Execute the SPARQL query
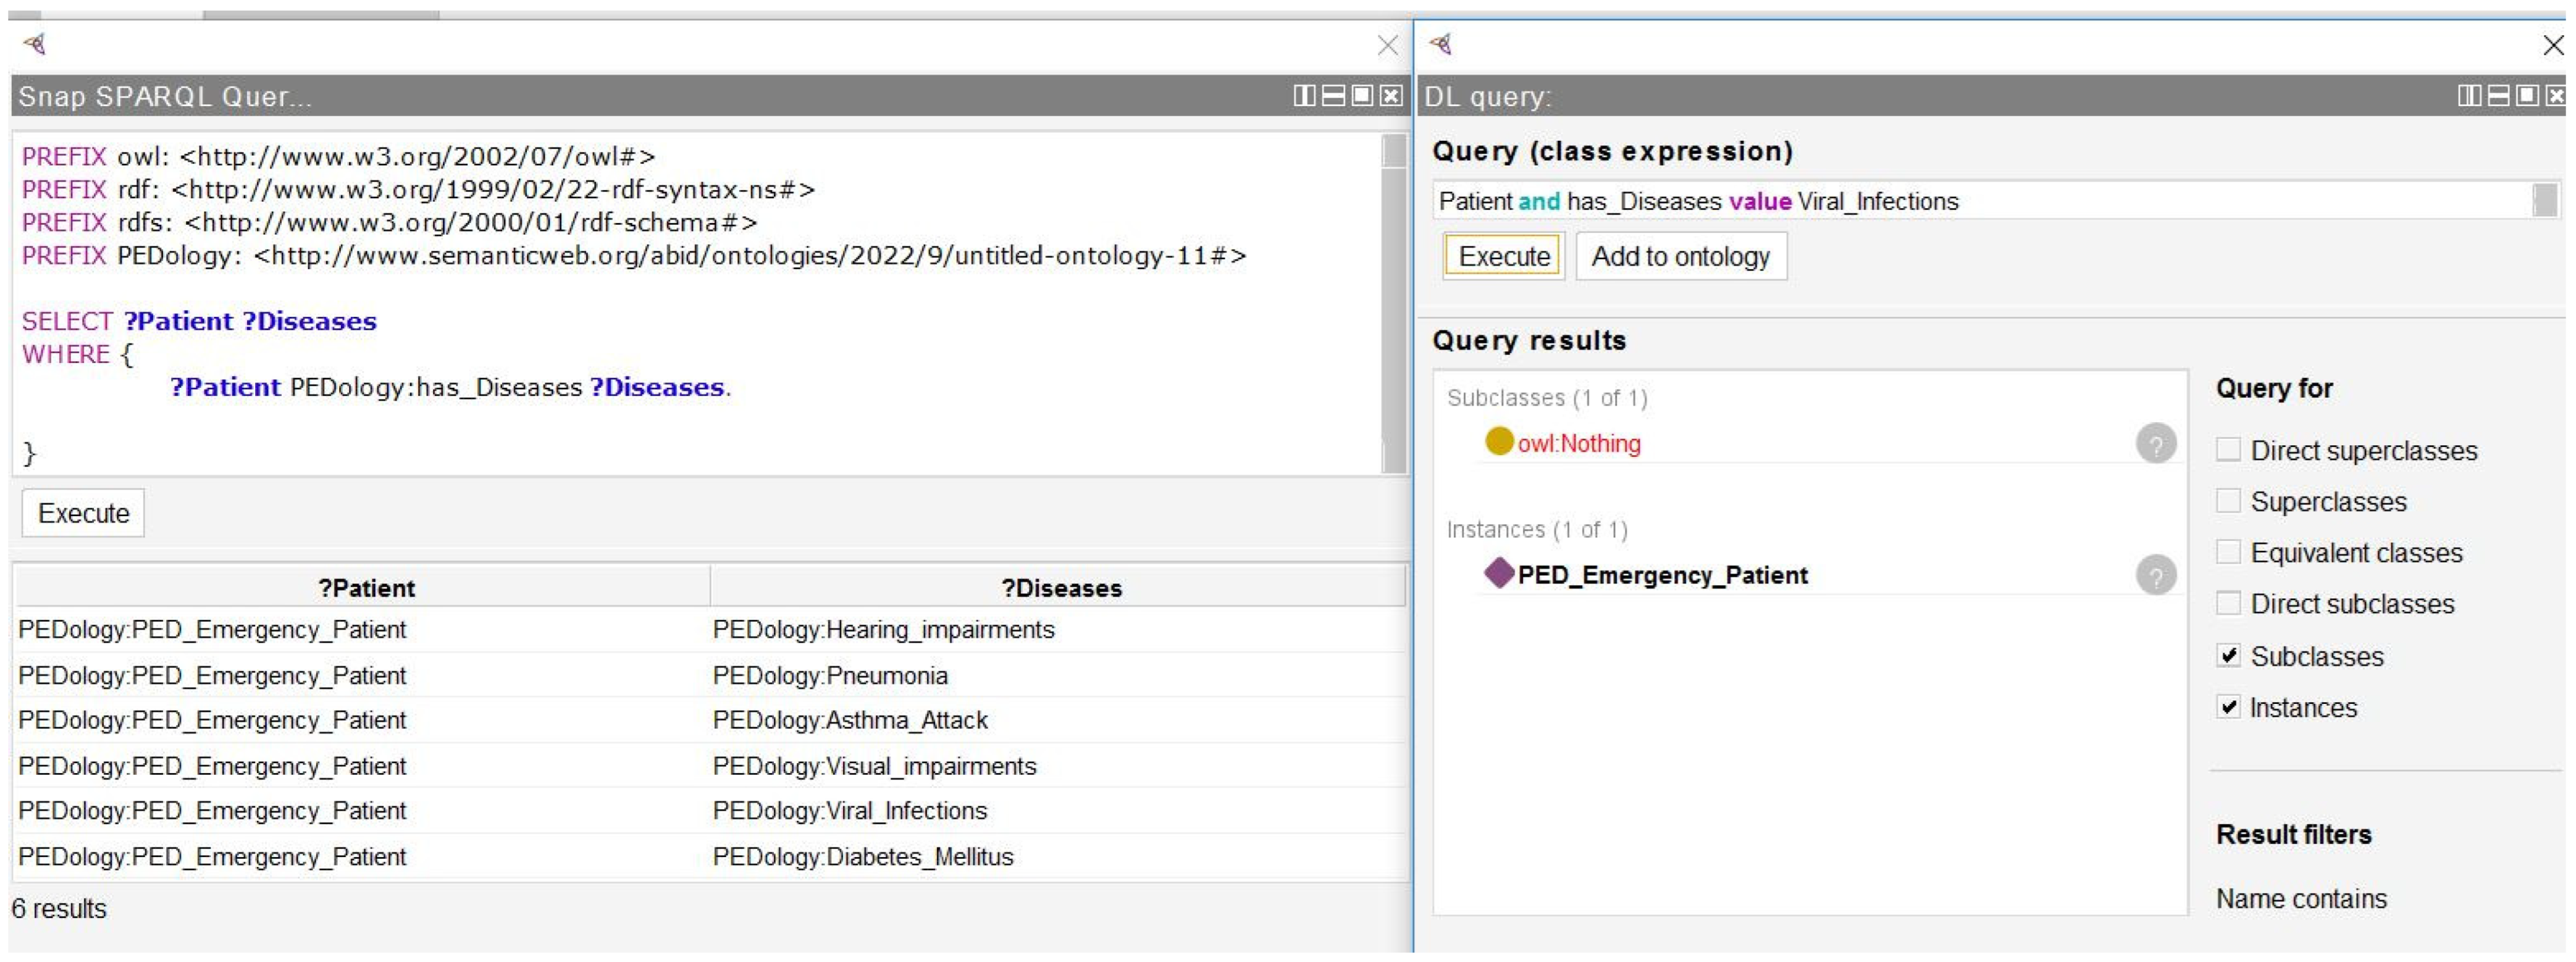 [x=83, y=513]
